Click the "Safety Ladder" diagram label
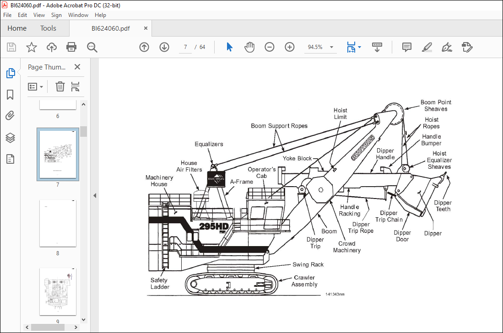The image size is (503, 333). (x=160, y=283)
